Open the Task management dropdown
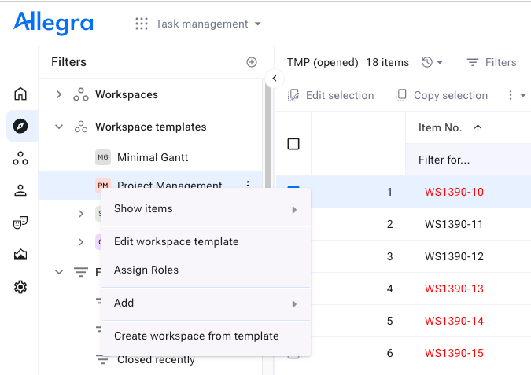 coord(198,24)
